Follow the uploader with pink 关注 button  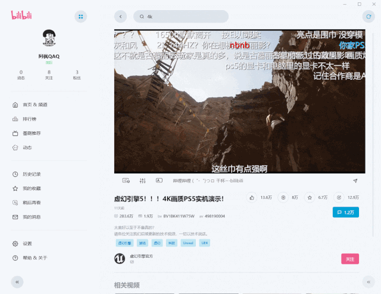350,259
